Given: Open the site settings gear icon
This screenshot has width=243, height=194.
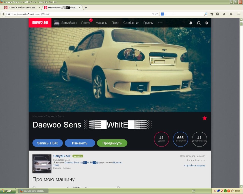Looking at the screenshot, I should point(207,23).
